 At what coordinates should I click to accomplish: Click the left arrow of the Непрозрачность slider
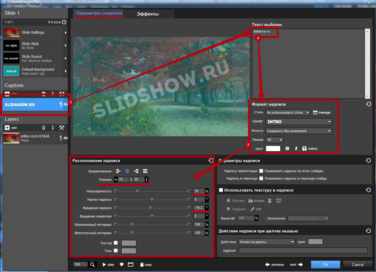[x=116, y=191]
